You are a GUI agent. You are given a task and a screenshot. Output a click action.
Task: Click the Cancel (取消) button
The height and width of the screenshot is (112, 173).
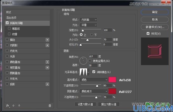tap(155, 20)
